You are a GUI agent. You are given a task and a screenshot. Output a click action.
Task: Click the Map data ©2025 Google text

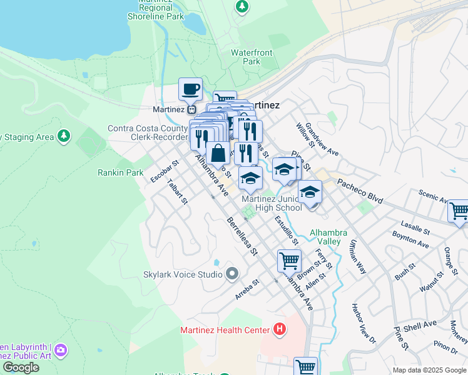click(429, 370)
